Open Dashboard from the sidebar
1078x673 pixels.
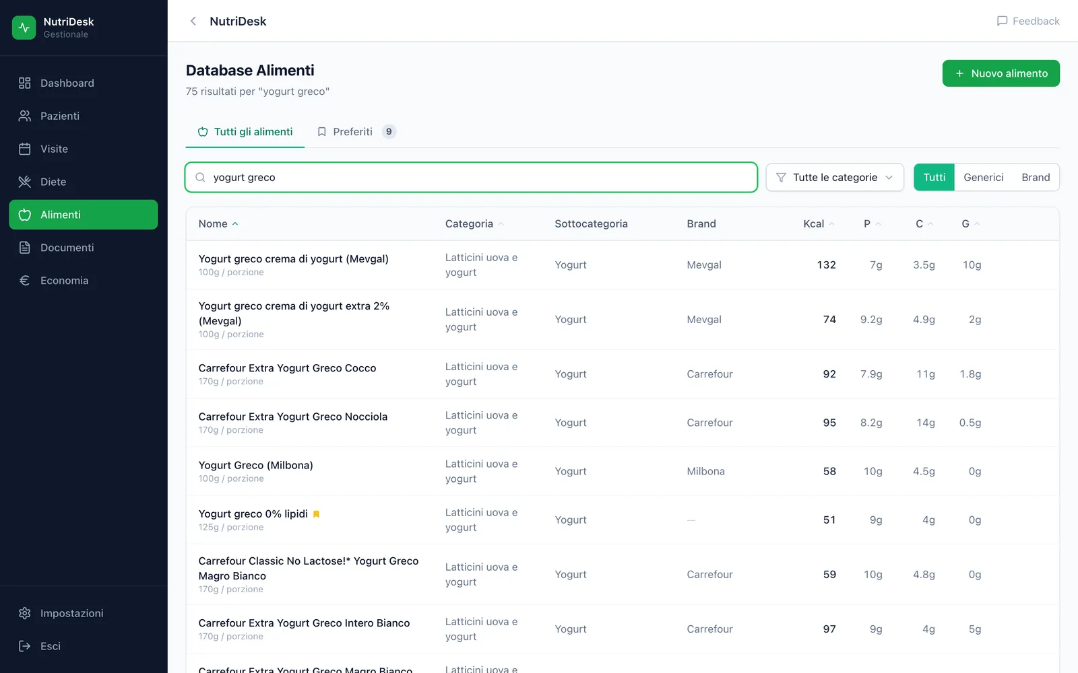[x=84, y=83]
